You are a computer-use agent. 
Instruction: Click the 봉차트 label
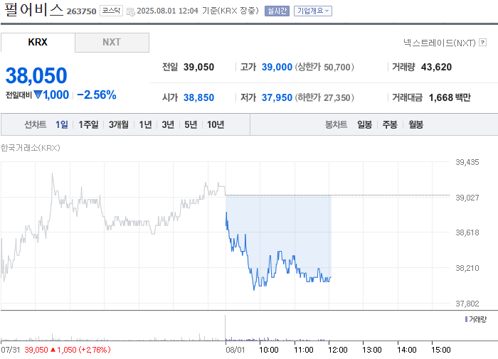click(336, 124)
